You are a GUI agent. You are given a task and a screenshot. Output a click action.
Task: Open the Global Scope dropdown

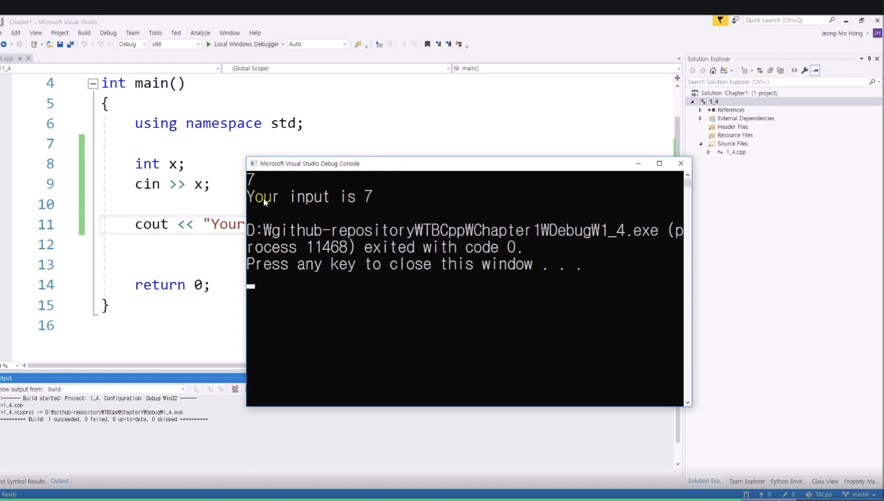tap(336, 68)
